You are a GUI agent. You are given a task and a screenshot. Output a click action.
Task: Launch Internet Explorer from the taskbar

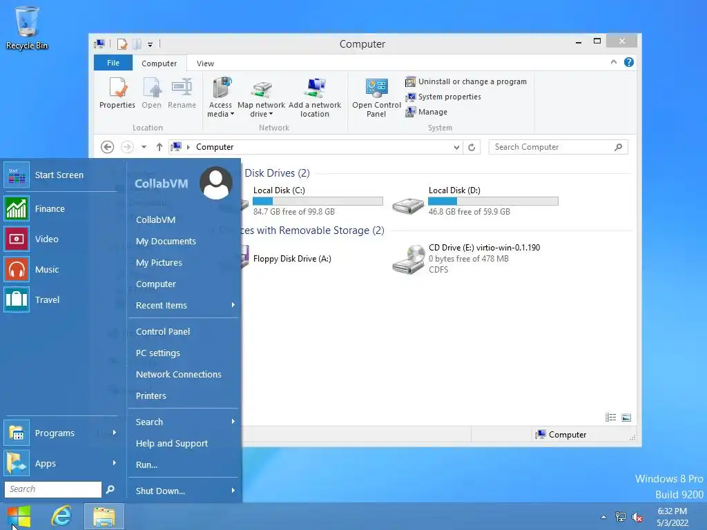click(61, 516)
